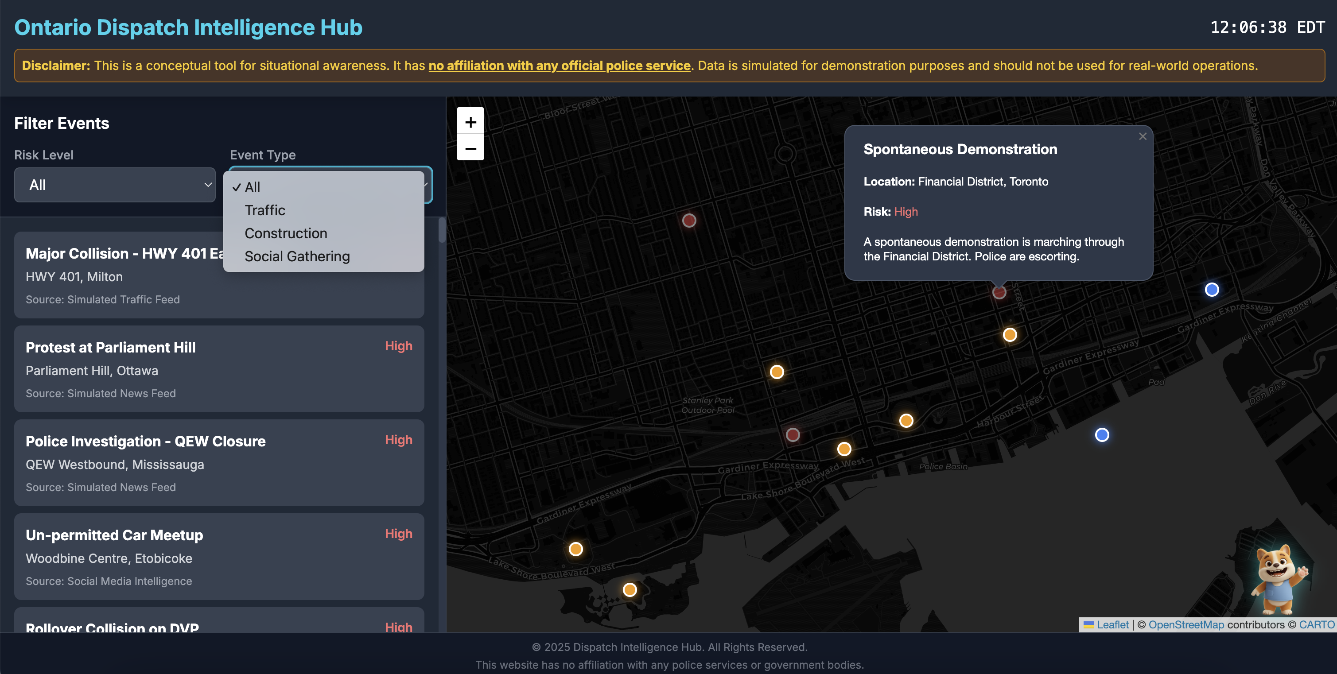Click orange marker near Harbour Street
Viewport: 1337px width, 674px height.
(906, 420)
